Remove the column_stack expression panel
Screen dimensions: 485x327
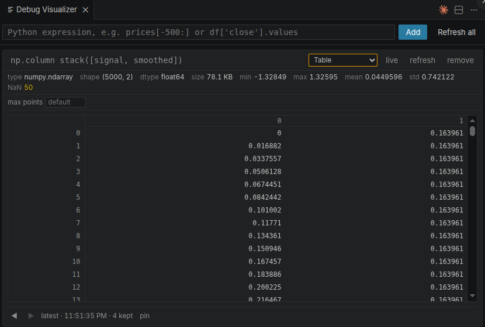pos(460,60)
